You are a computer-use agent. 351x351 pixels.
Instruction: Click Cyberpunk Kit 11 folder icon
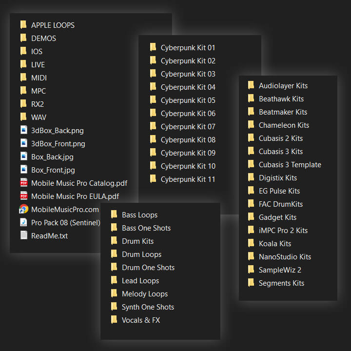coord(153,179)
